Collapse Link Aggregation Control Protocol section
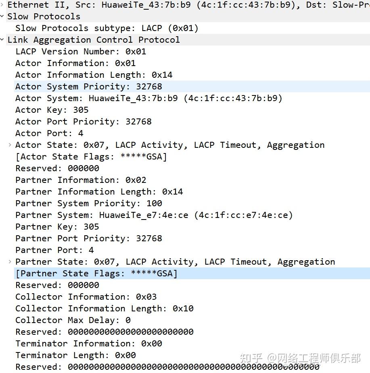 pyautogui.click(x=2, y=39)
